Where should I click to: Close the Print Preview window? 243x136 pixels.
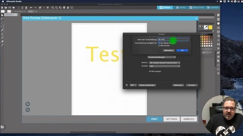[196, 19]
